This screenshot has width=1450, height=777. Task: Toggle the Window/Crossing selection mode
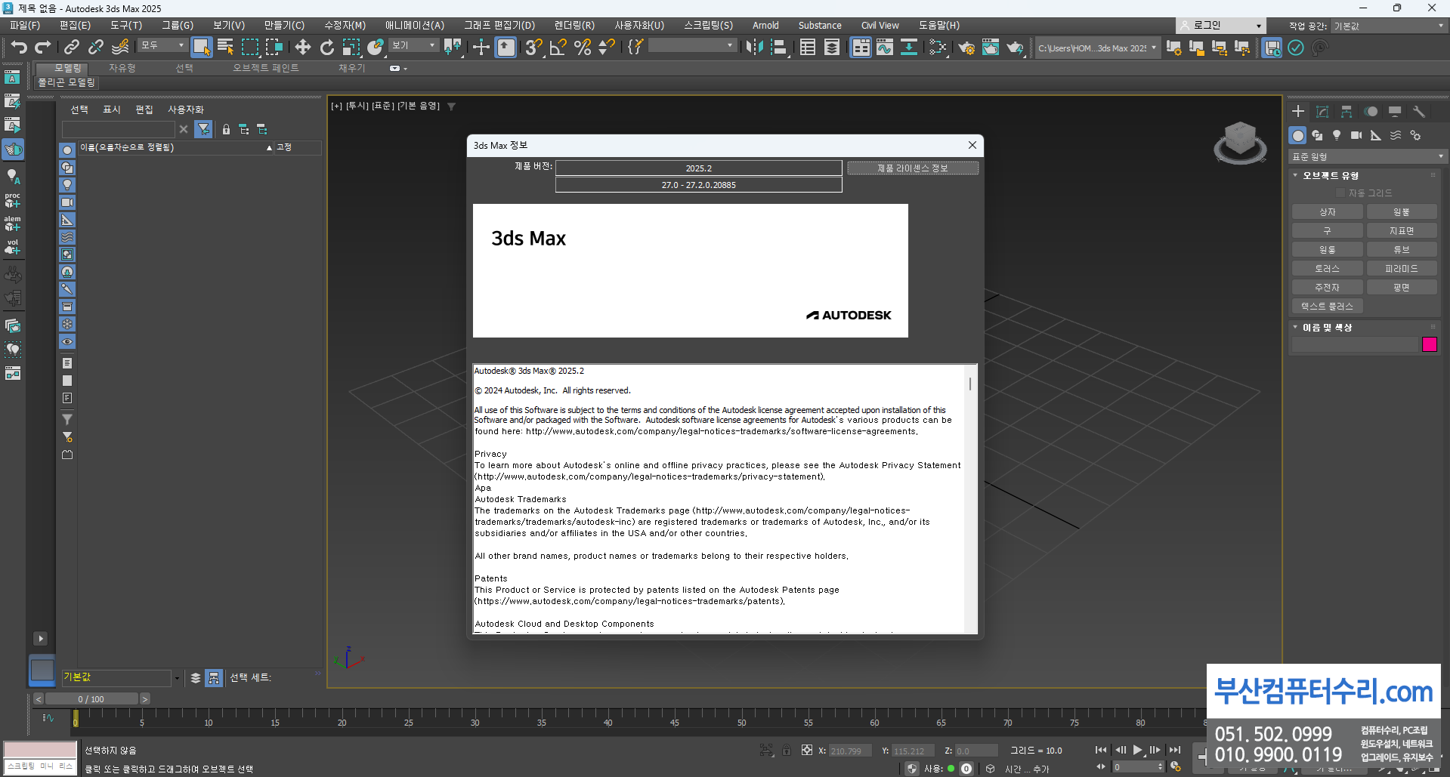(x=274, y=48)
